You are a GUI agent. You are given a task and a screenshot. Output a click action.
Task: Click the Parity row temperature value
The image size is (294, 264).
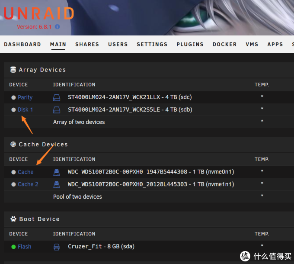point(262,97)
